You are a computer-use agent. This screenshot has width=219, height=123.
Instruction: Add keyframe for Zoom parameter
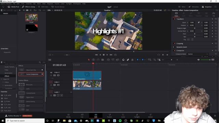[x=212, y=22]
